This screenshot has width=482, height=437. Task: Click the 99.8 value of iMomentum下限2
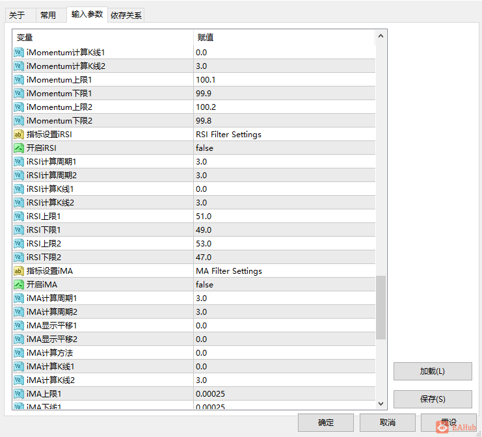pos(204,121)
